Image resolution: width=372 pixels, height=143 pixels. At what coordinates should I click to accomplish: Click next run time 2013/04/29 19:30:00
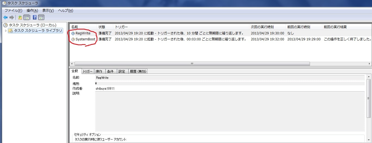(x=268, y=33)
